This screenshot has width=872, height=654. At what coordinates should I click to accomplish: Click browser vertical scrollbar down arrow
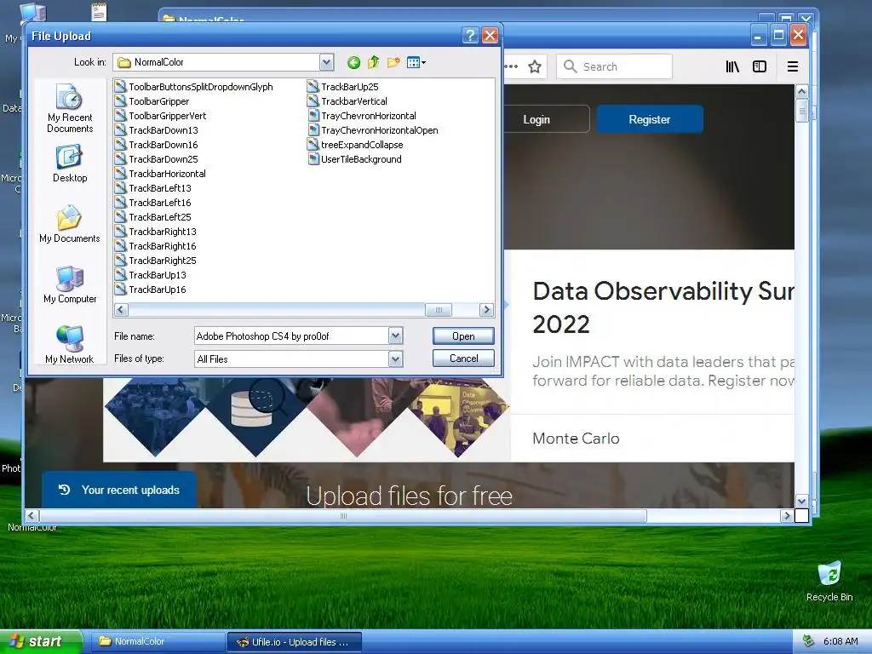point(801,501)
